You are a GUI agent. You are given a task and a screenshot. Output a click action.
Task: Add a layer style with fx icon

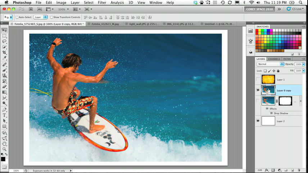pos(267,170)
